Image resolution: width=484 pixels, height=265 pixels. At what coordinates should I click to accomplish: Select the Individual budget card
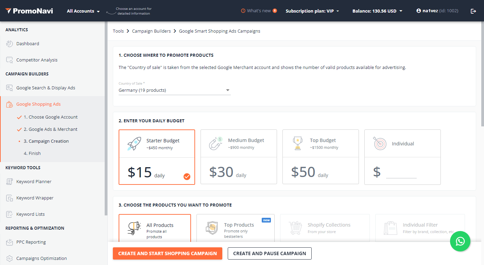click(x=402, y=157)
